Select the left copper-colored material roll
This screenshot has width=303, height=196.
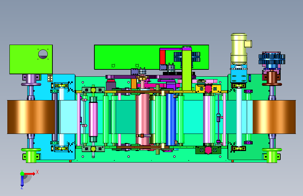click(31, 117)
